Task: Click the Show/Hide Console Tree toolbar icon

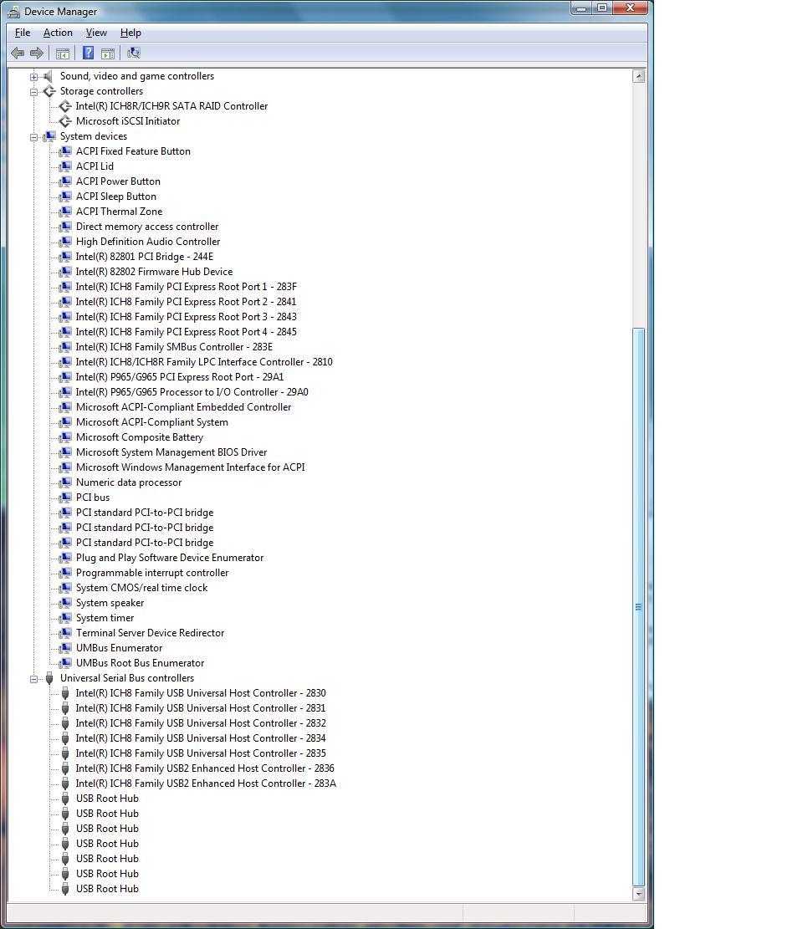Action: 62,54
